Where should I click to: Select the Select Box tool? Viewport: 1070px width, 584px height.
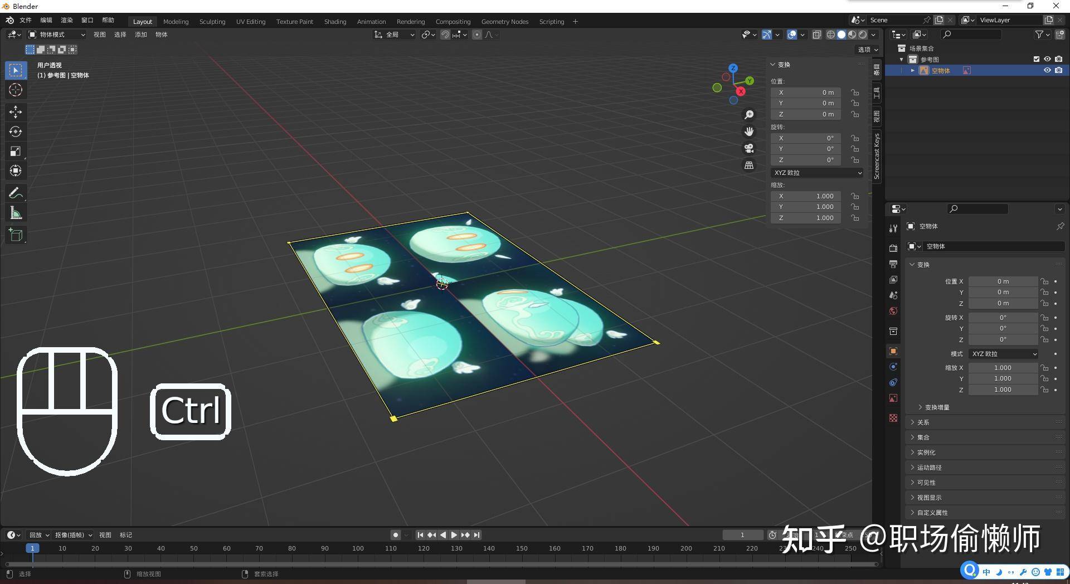click(x=16, y=70)
